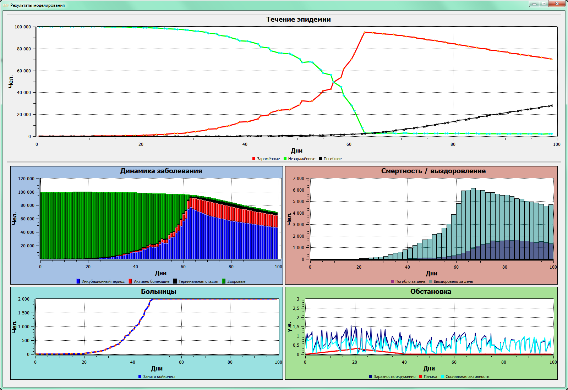
Task: Click the app icon in the title bar
Action: [x=6, y=5]
